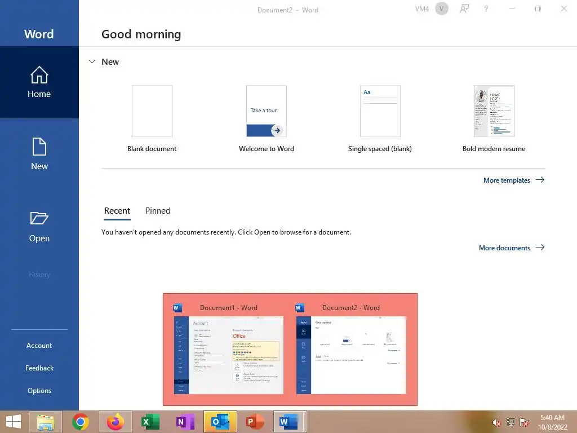Launch PowerPoint from taskbar
This screenshot has height=433, width=577.
click(x=255, y=422)
